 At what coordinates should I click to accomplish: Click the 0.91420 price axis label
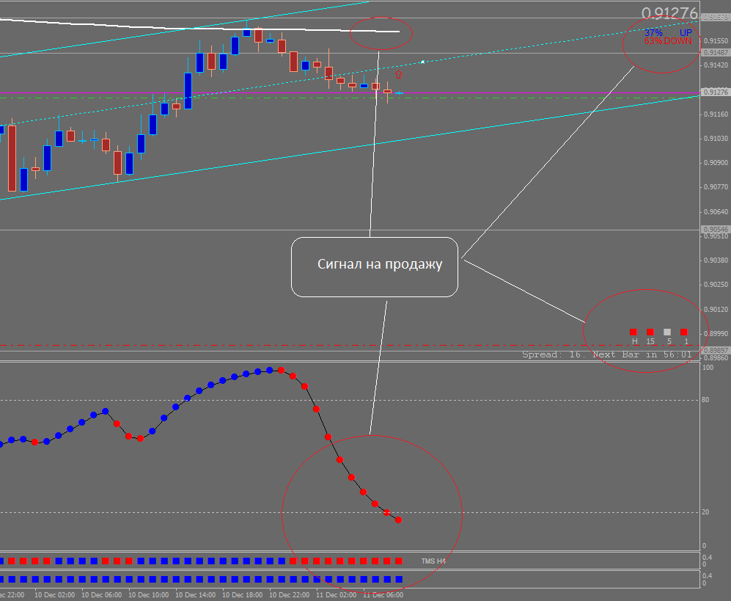coord(715,65)
